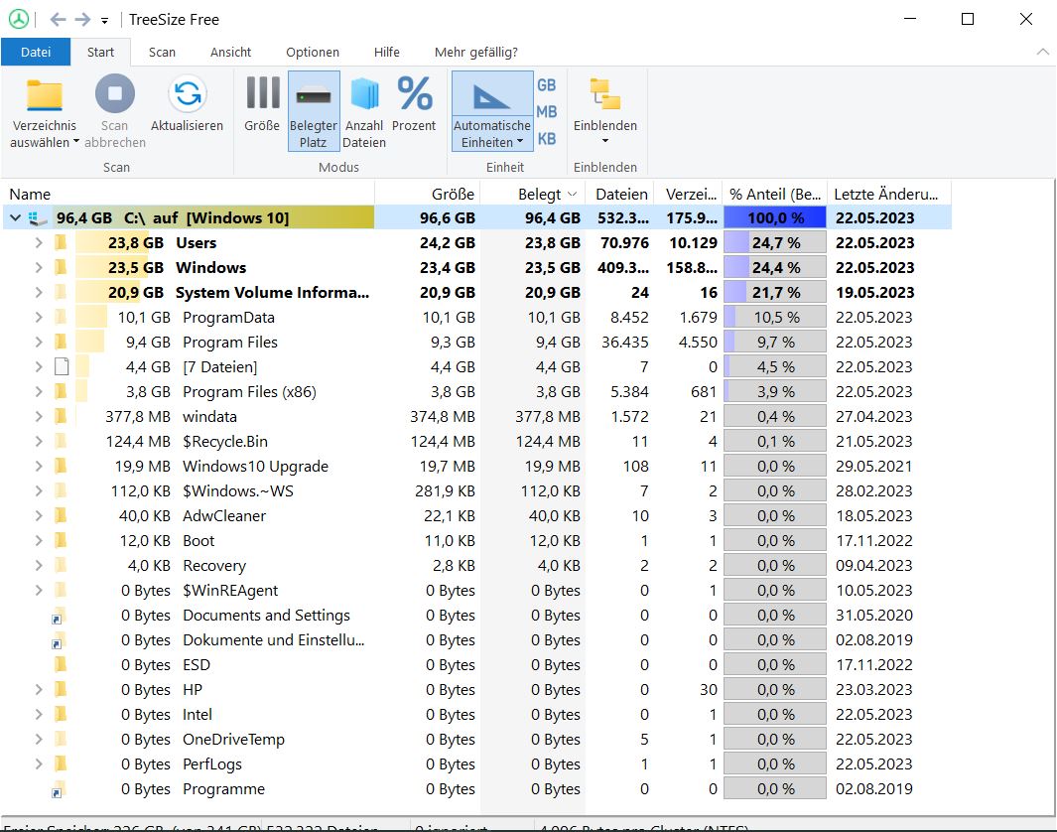Select the Intel folder row
This screenshot has width=1057, height=832.
pyautogui.click(x=477, y=715)
